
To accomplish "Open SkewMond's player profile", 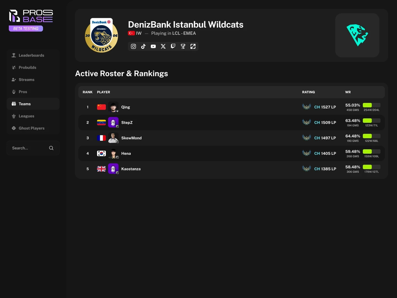I will [132, 138].
